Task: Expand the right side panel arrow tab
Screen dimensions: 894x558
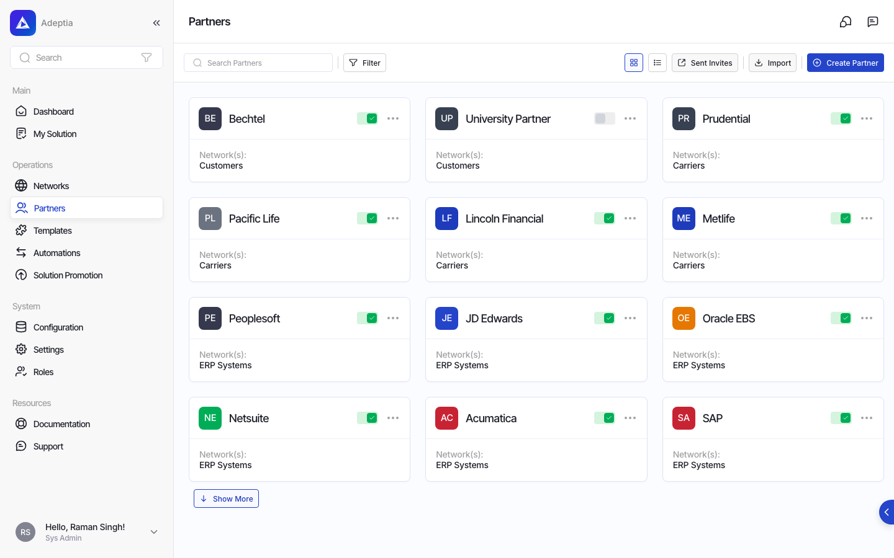Action: click(887, 512)
